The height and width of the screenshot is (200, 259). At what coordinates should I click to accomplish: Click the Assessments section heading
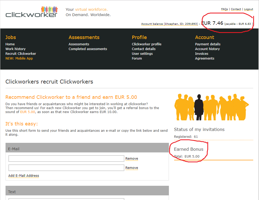pyautogui.click(x=84, y=37)
